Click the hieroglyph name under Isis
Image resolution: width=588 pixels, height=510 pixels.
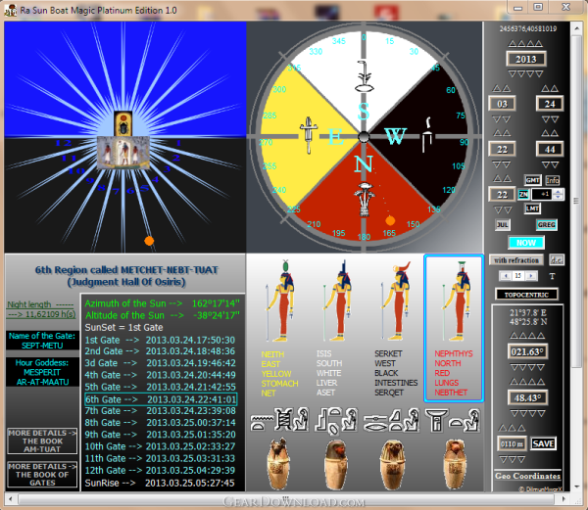tap(336, 421)
